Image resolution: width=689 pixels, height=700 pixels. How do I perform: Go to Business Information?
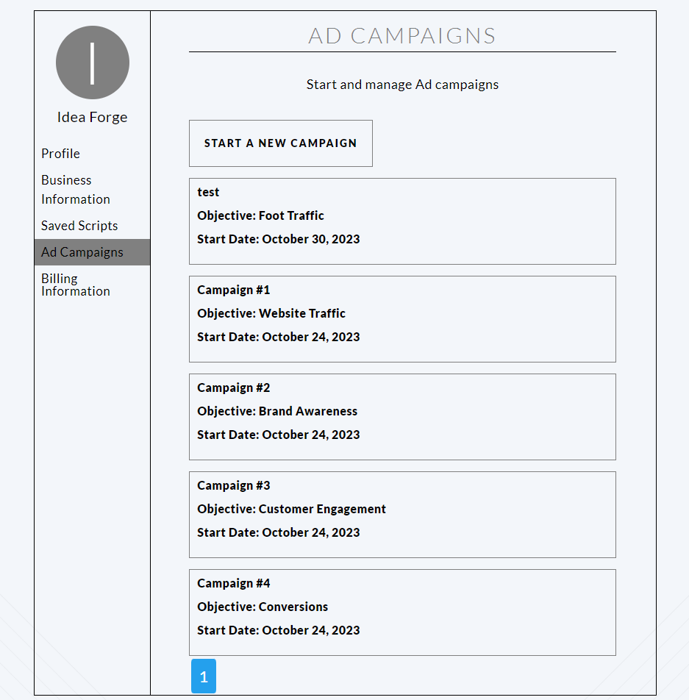point(76,189)
